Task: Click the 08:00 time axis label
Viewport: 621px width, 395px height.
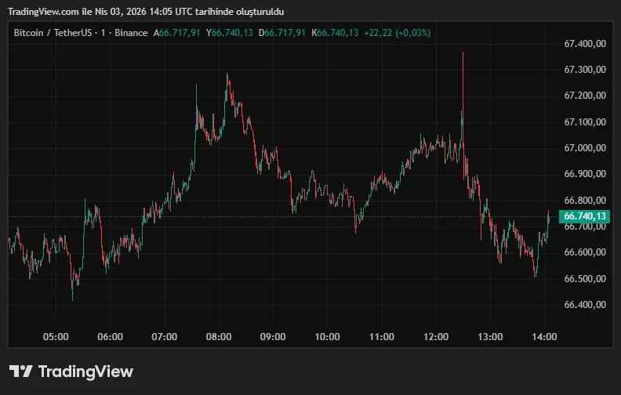Action: (219, 337)
